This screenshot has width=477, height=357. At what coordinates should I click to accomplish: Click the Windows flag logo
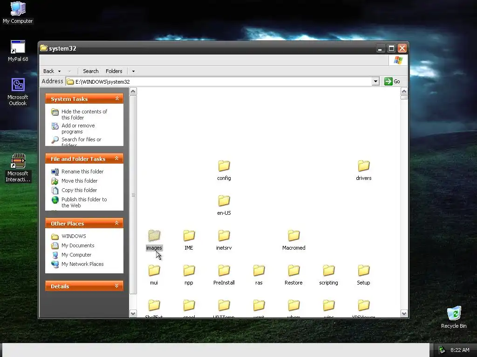click(x=398, y=60)
